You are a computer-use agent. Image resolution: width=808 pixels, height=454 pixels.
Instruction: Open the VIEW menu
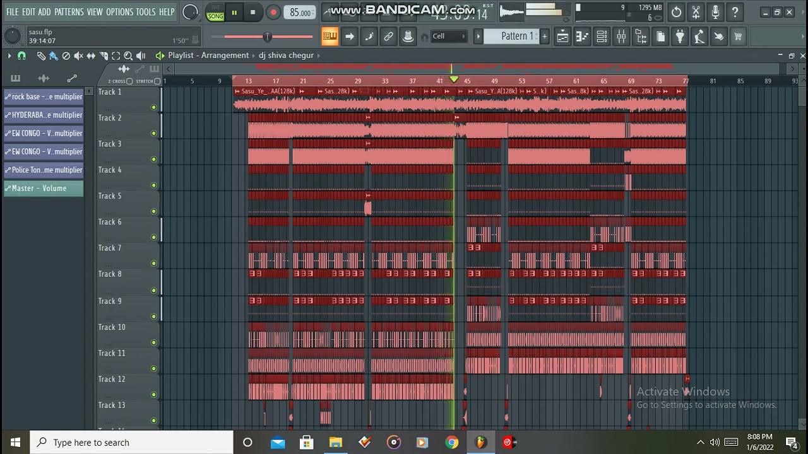coord(95,12)
